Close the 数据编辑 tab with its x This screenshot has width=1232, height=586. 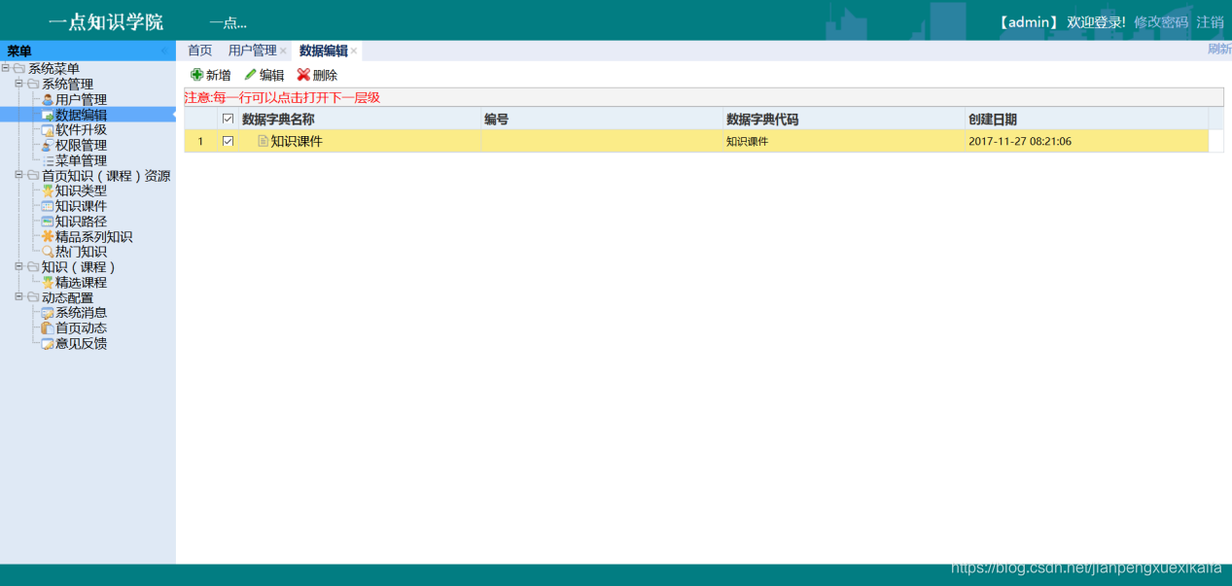point(354,52)
